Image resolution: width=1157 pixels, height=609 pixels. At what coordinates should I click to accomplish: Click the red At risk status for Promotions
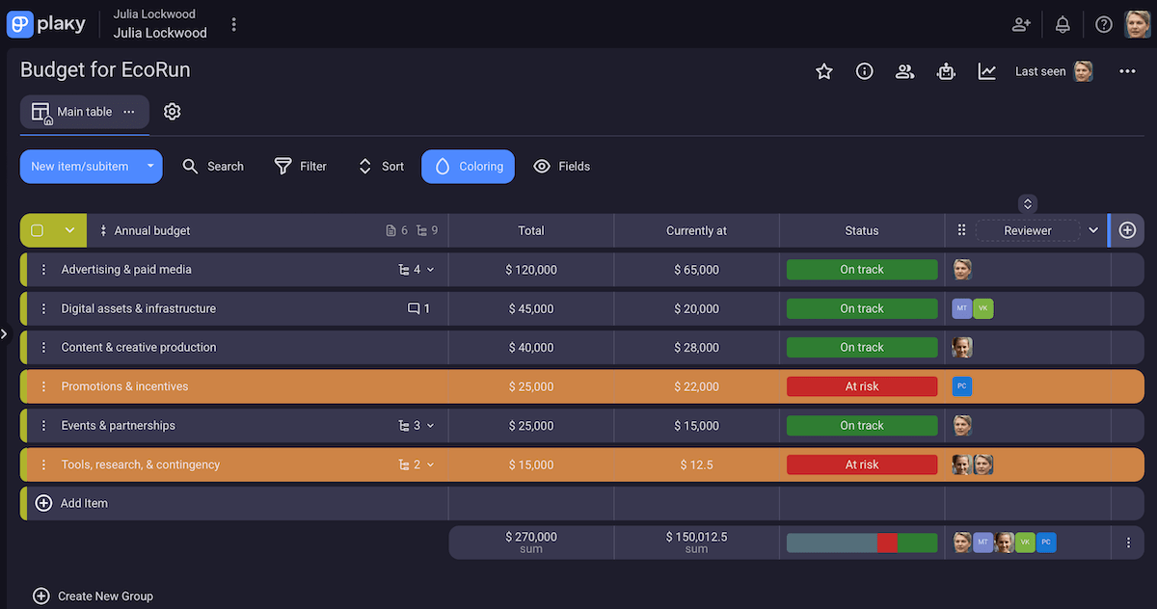pyautogui.click(x=861, y=386)
